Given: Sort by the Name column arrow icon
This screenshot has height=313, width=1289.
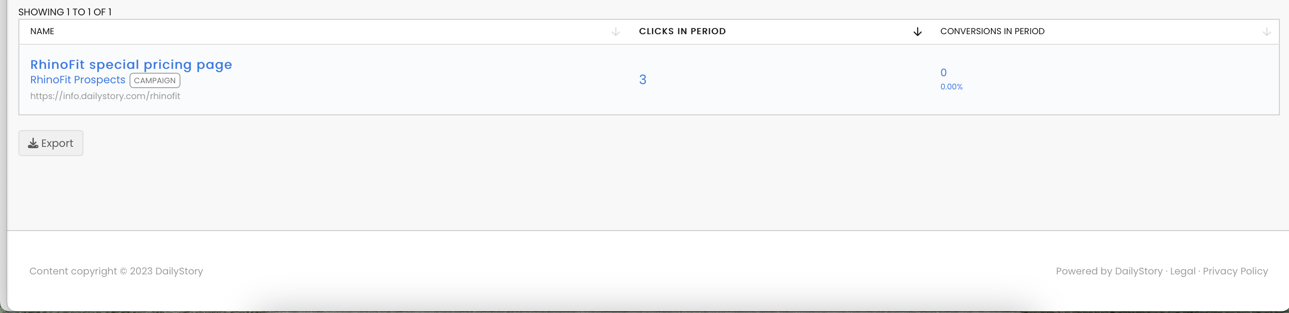Looking at the screenshot, I should click(x=616, y=32).
